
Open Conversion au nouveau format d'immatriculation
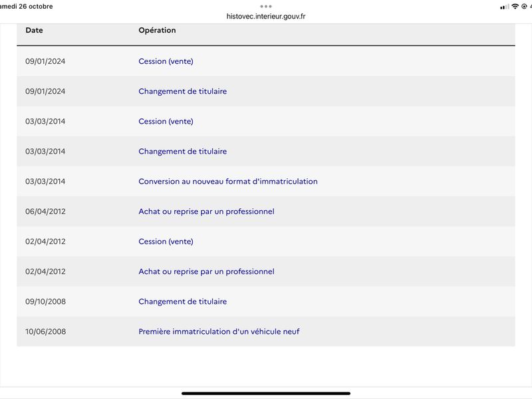228,182
